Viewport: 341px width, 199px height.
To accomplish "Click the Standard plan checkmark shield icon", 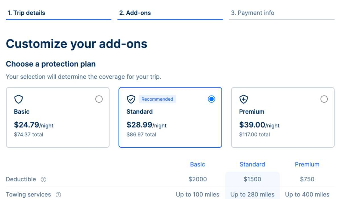I will 131,99.
